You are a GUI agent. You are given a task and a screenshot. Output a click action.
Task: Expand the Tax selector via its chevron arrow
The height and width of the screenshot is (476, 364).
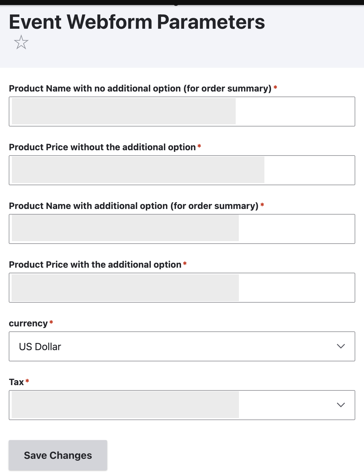(341, 405)
